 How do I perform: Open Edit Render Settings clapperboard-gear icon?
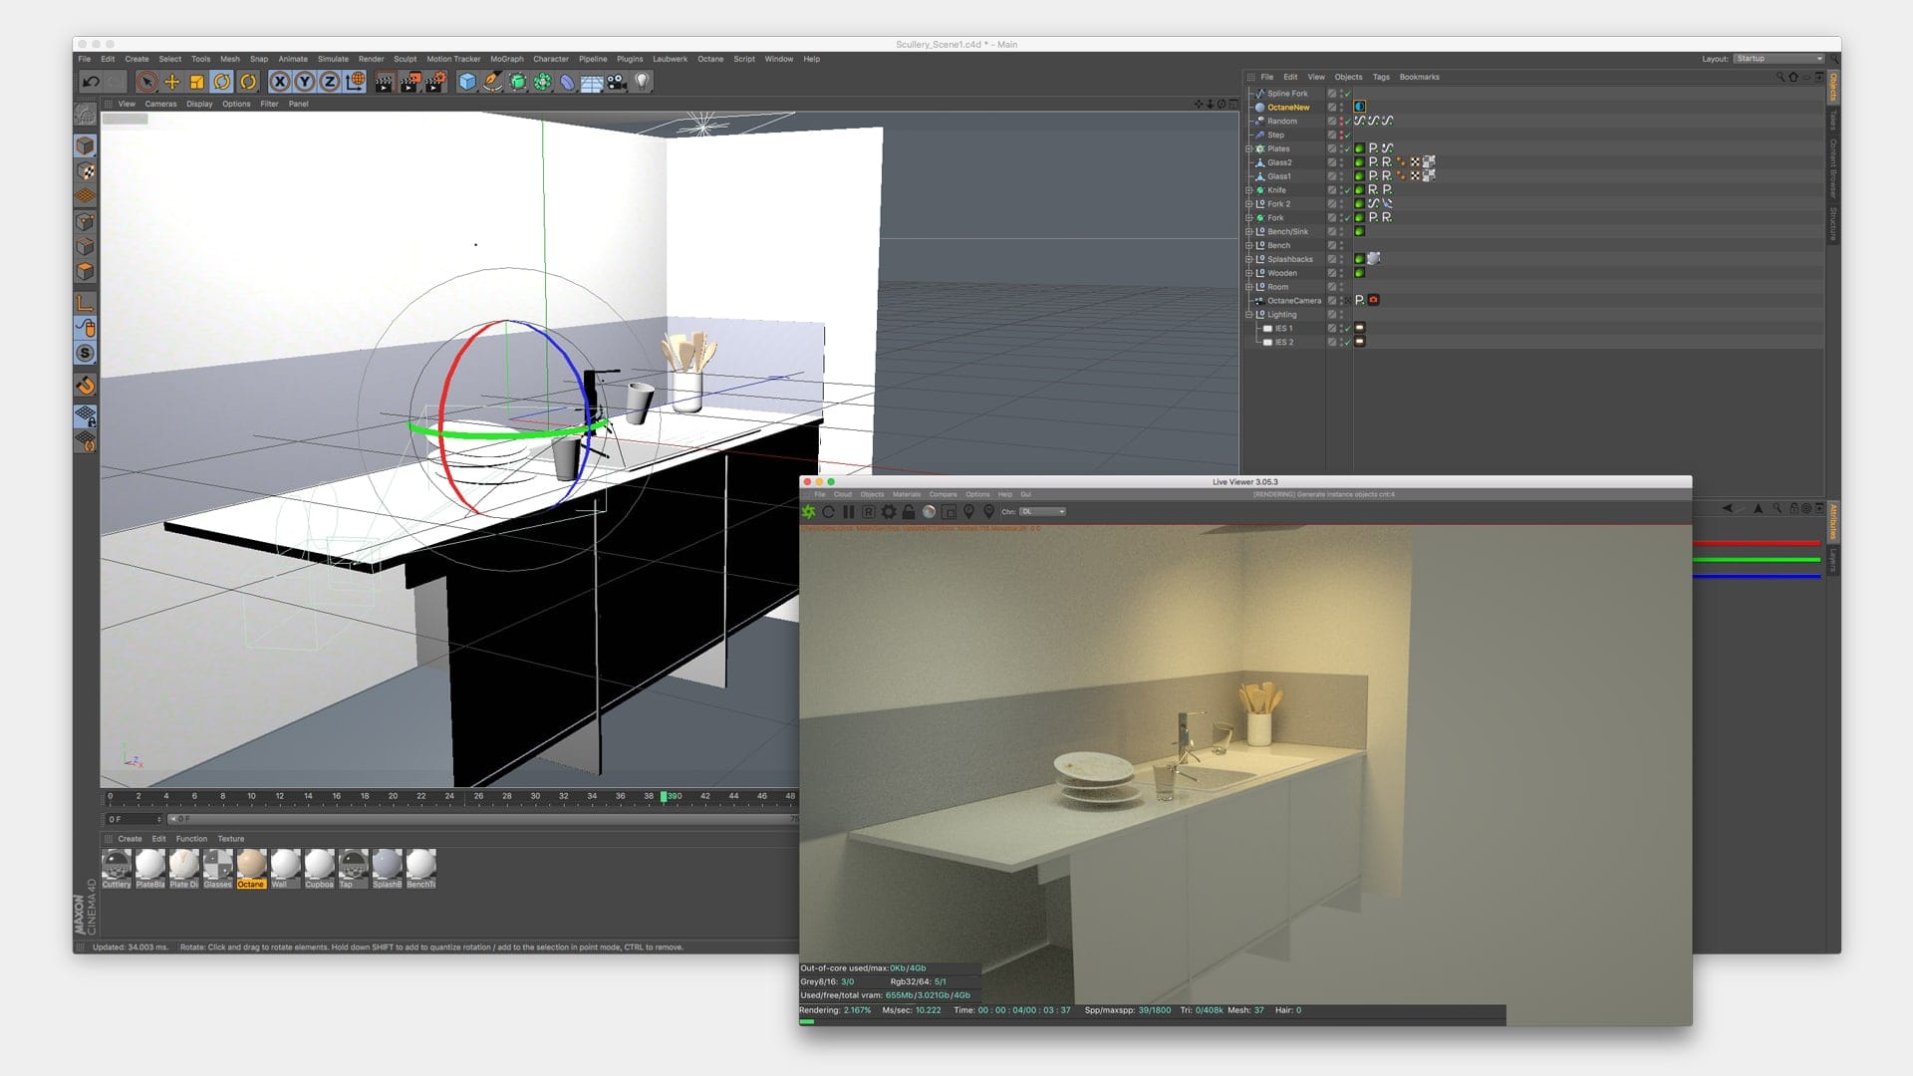[x=435, y=82]
